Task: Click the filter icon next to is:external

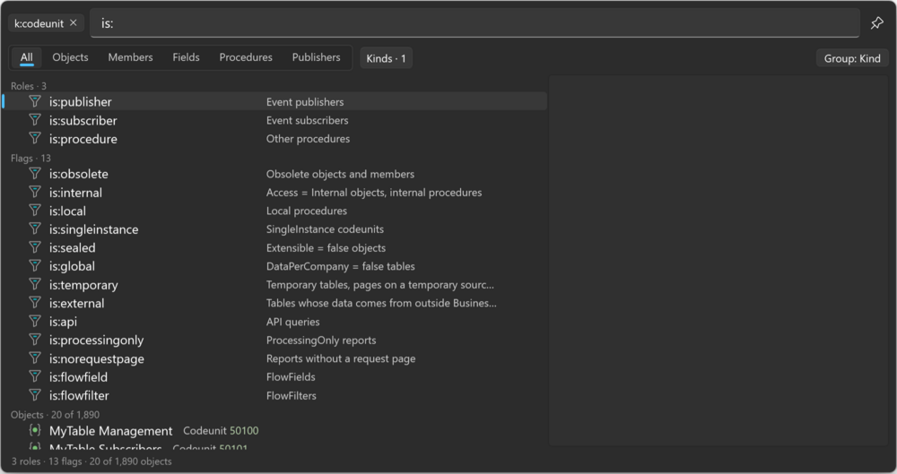Action: click(x=35, y=303)
